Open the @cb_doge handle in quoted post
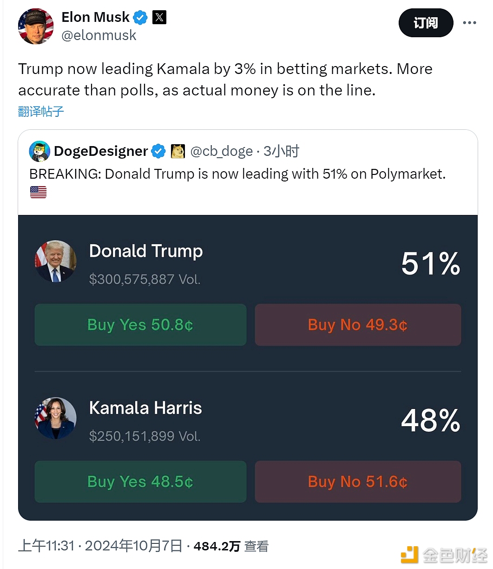 click(222, 151)
